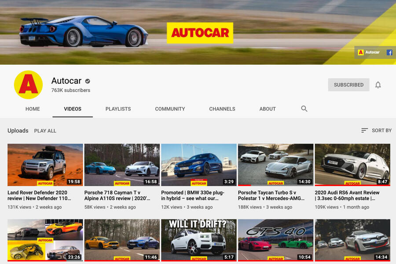Open the WILL IT DRIFT? video thumbnail
396x264 pixels.
click(198, 240)
